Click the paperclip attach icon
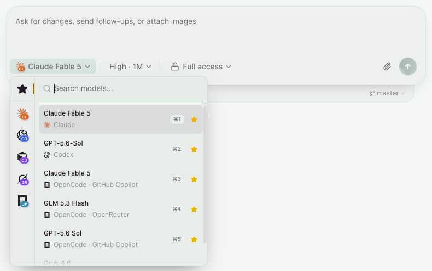The image size is (432, 271). coord(387,67)
